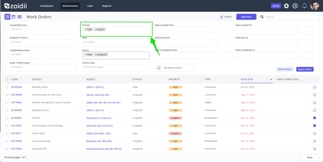Click Apply Filters
323x162 pixels.
coord(305,69)
